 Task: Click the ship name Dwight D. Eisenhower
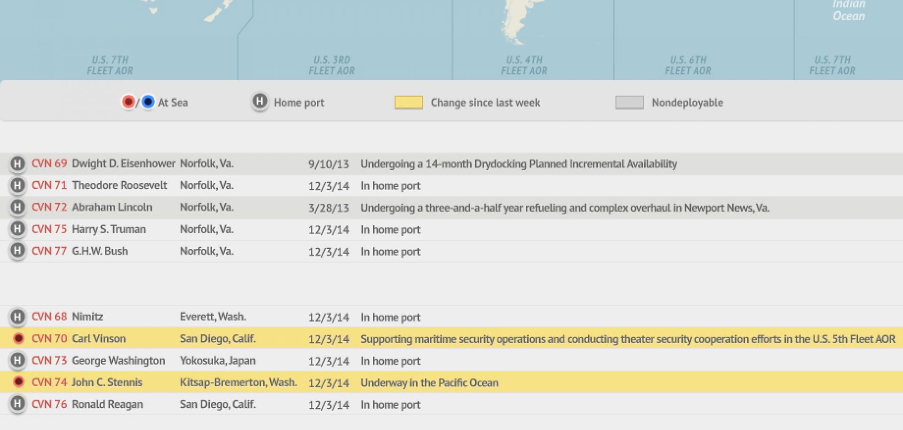click(123, 163)
